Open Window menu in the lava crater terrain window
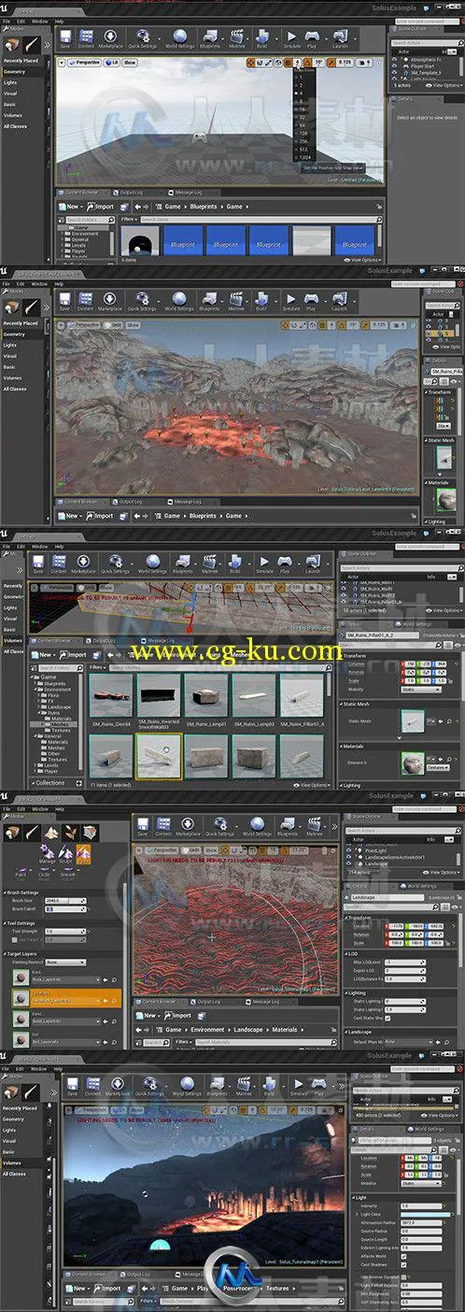Screen dimensions: 465x1312 [x=39, y=284]
